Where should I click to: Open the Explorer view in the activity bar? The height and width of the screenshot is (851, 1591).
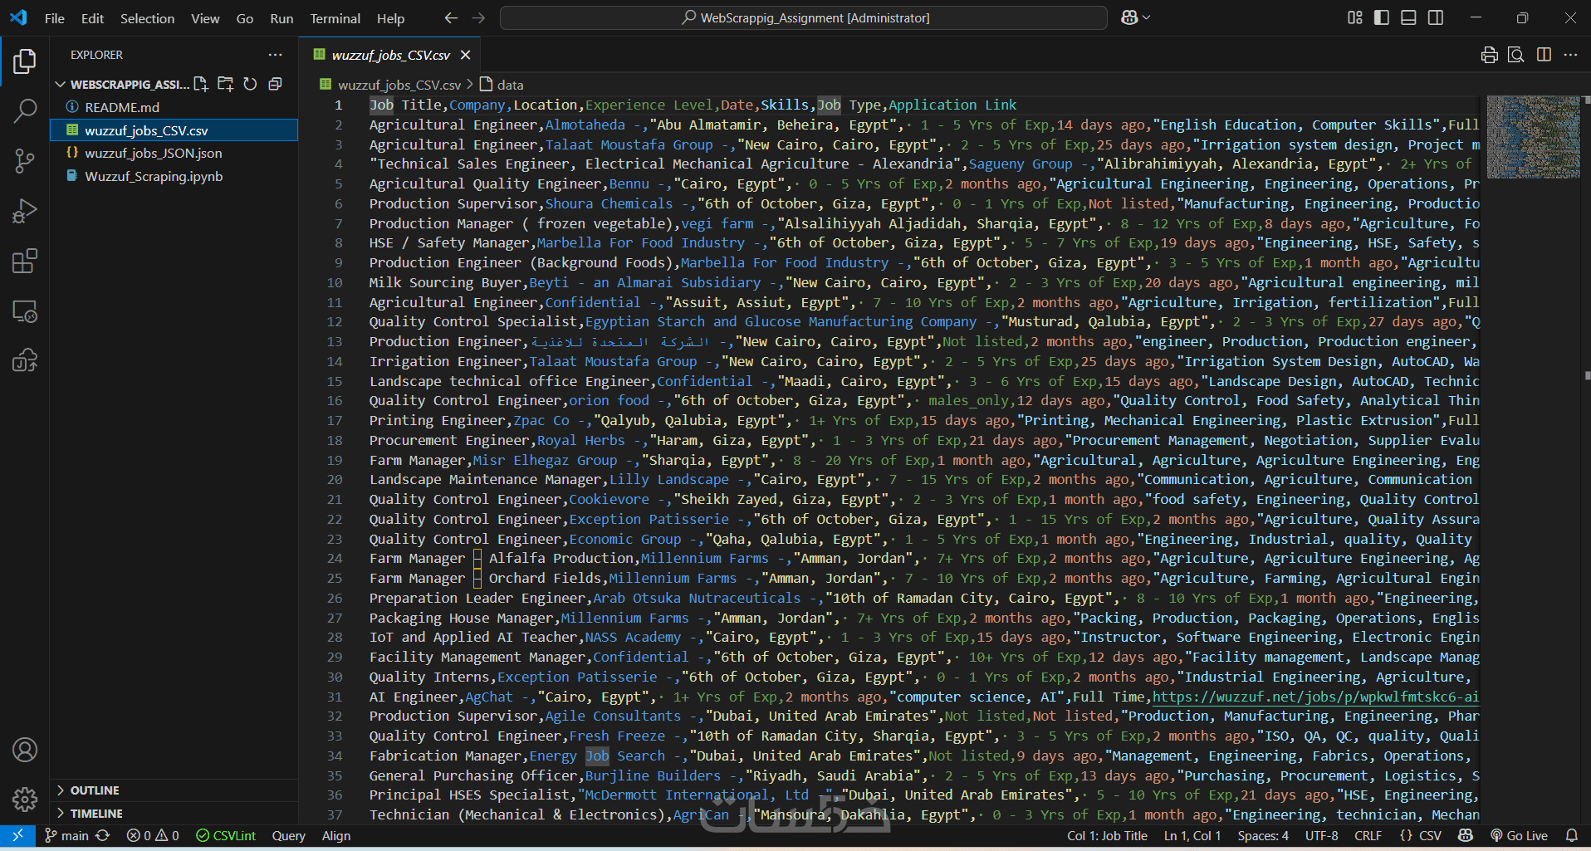[x=25, y=61]
